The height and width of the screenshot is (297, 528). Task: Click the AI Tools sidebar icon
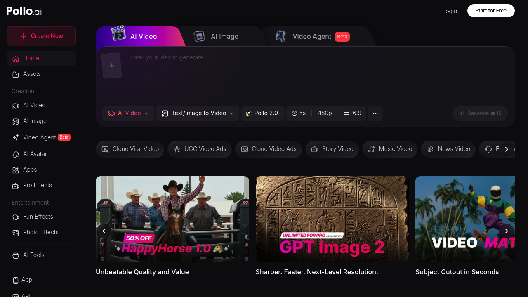[16, 255]
